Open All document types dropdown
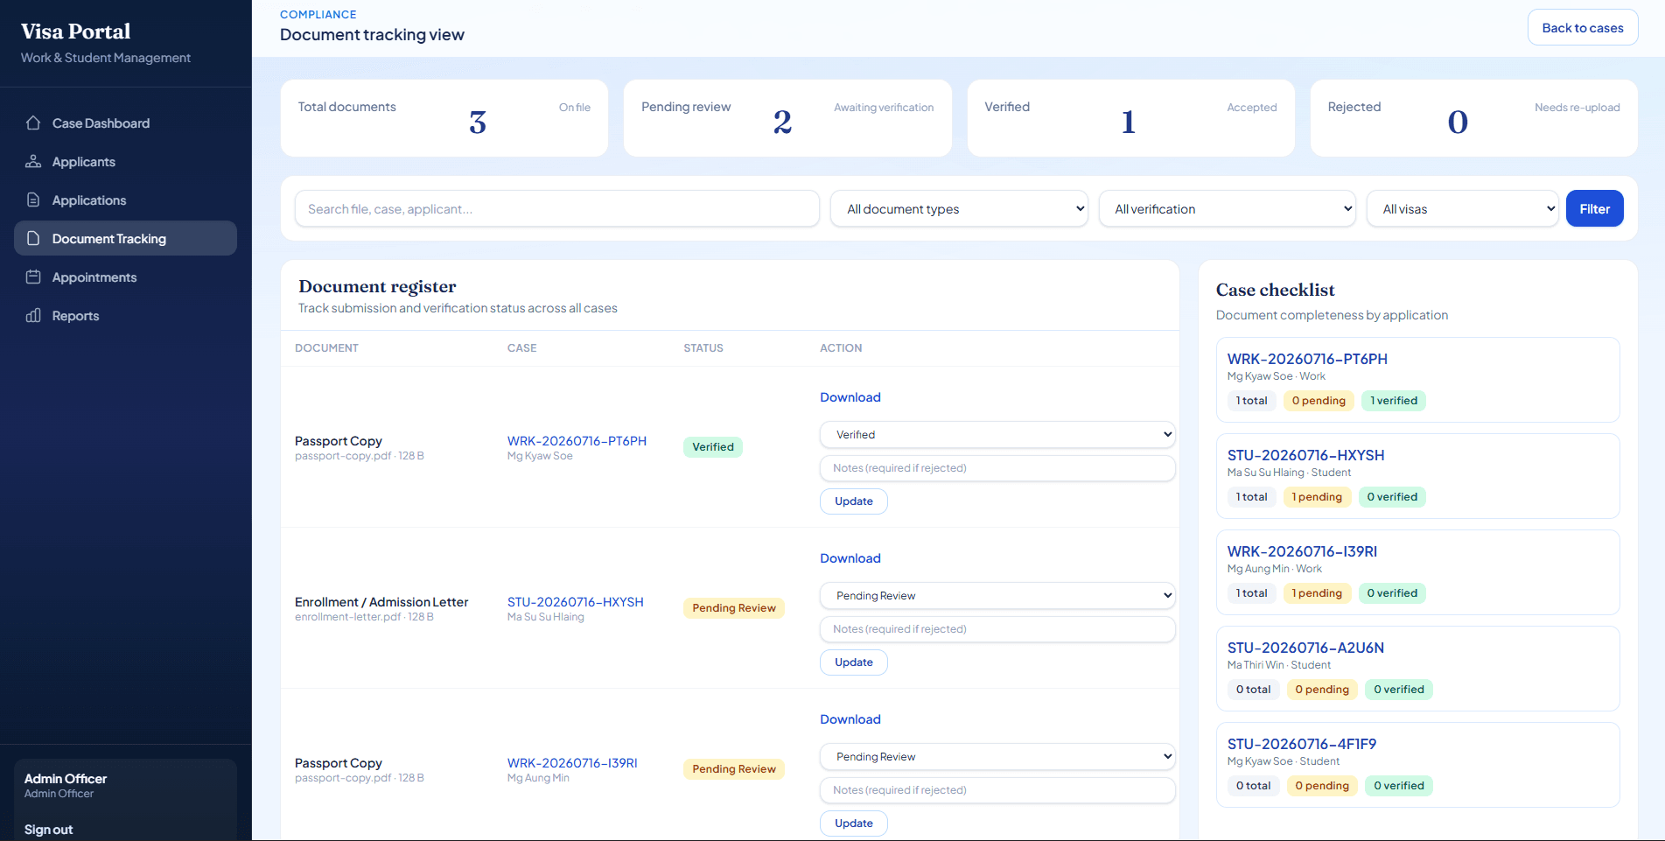The height and width of the screenshot is (841, 1665). (x=959, y=209)
